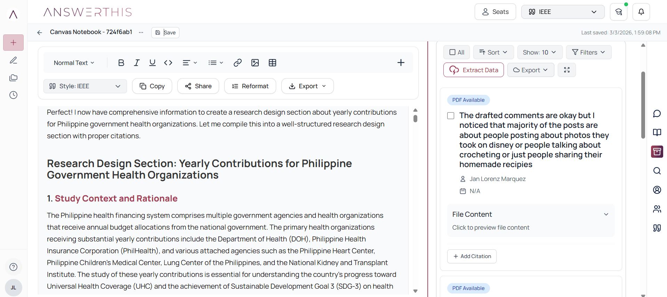Image resolution: width=667 pixels, height=297 pixels.
Task: Open the editor Export menu
Action: click(x=307, y=86)
